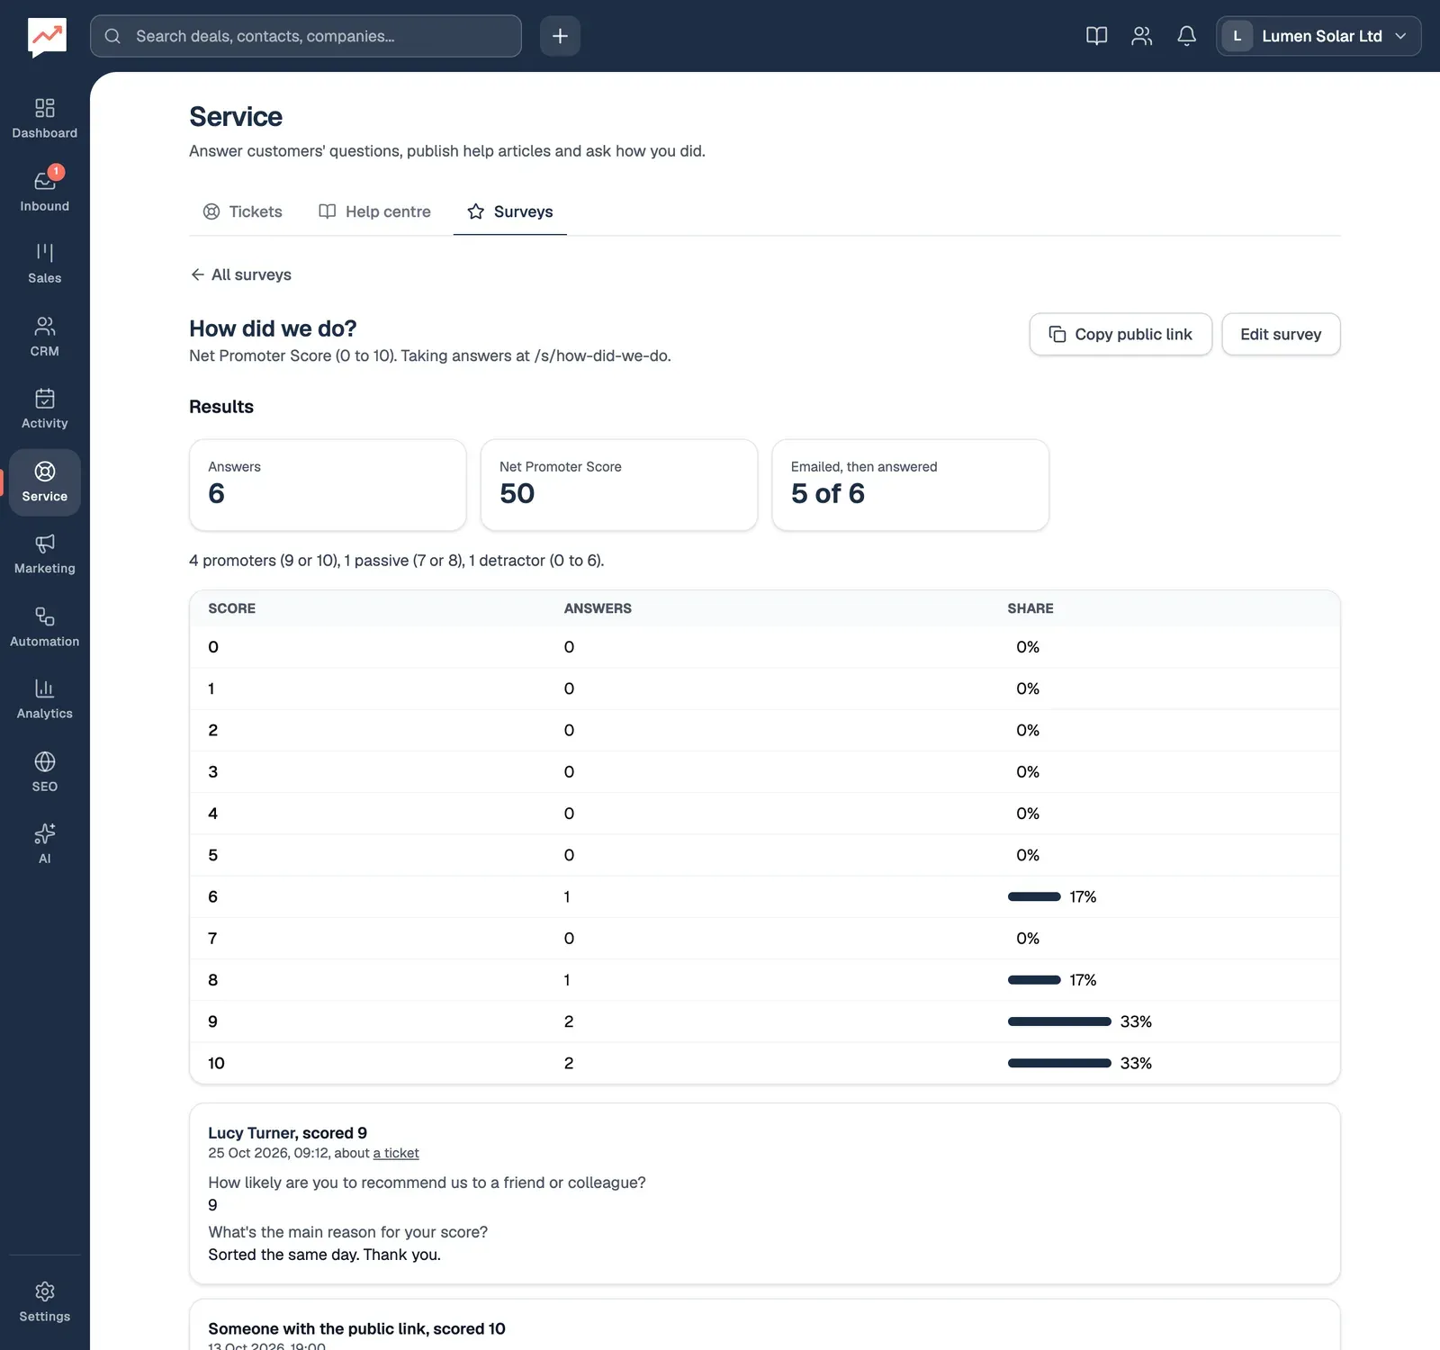Image resolution: width=1440 pixels, height=1350 pixels.
Task: Click the 33% share in score 9 row
Action: 1136,1021
